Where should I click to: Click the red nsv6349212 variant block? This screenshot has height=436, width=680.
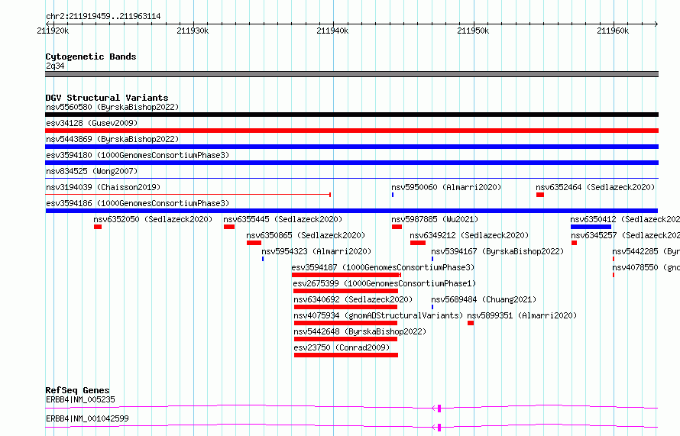(x=418, y=243)
